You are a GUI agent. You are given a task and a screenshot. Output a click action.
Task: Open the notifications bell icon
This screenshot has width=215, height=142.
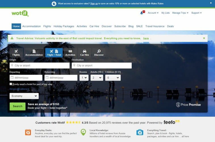[142, 13]
